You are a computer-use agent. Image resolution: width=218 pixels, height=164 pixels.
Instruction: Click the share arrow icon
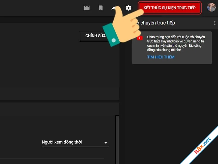click(114, 8)
